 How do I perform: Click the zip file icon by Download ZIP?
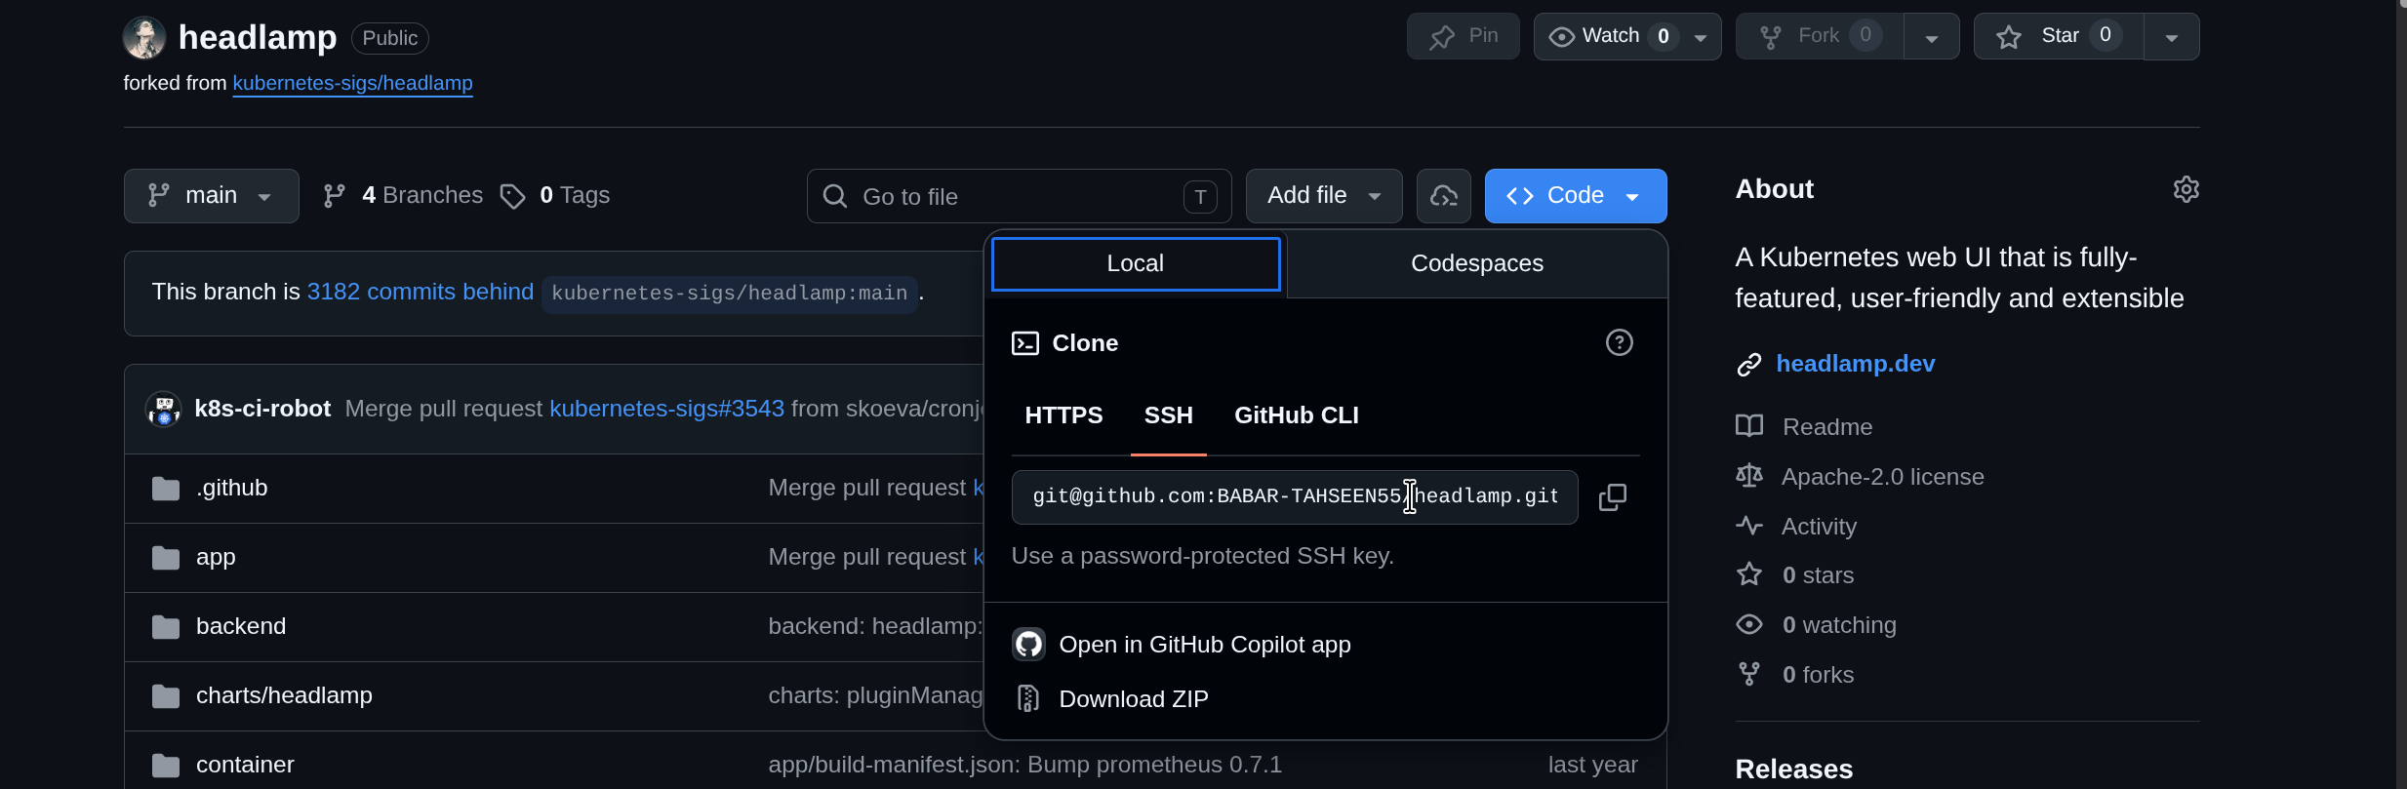click(1027, 698)
